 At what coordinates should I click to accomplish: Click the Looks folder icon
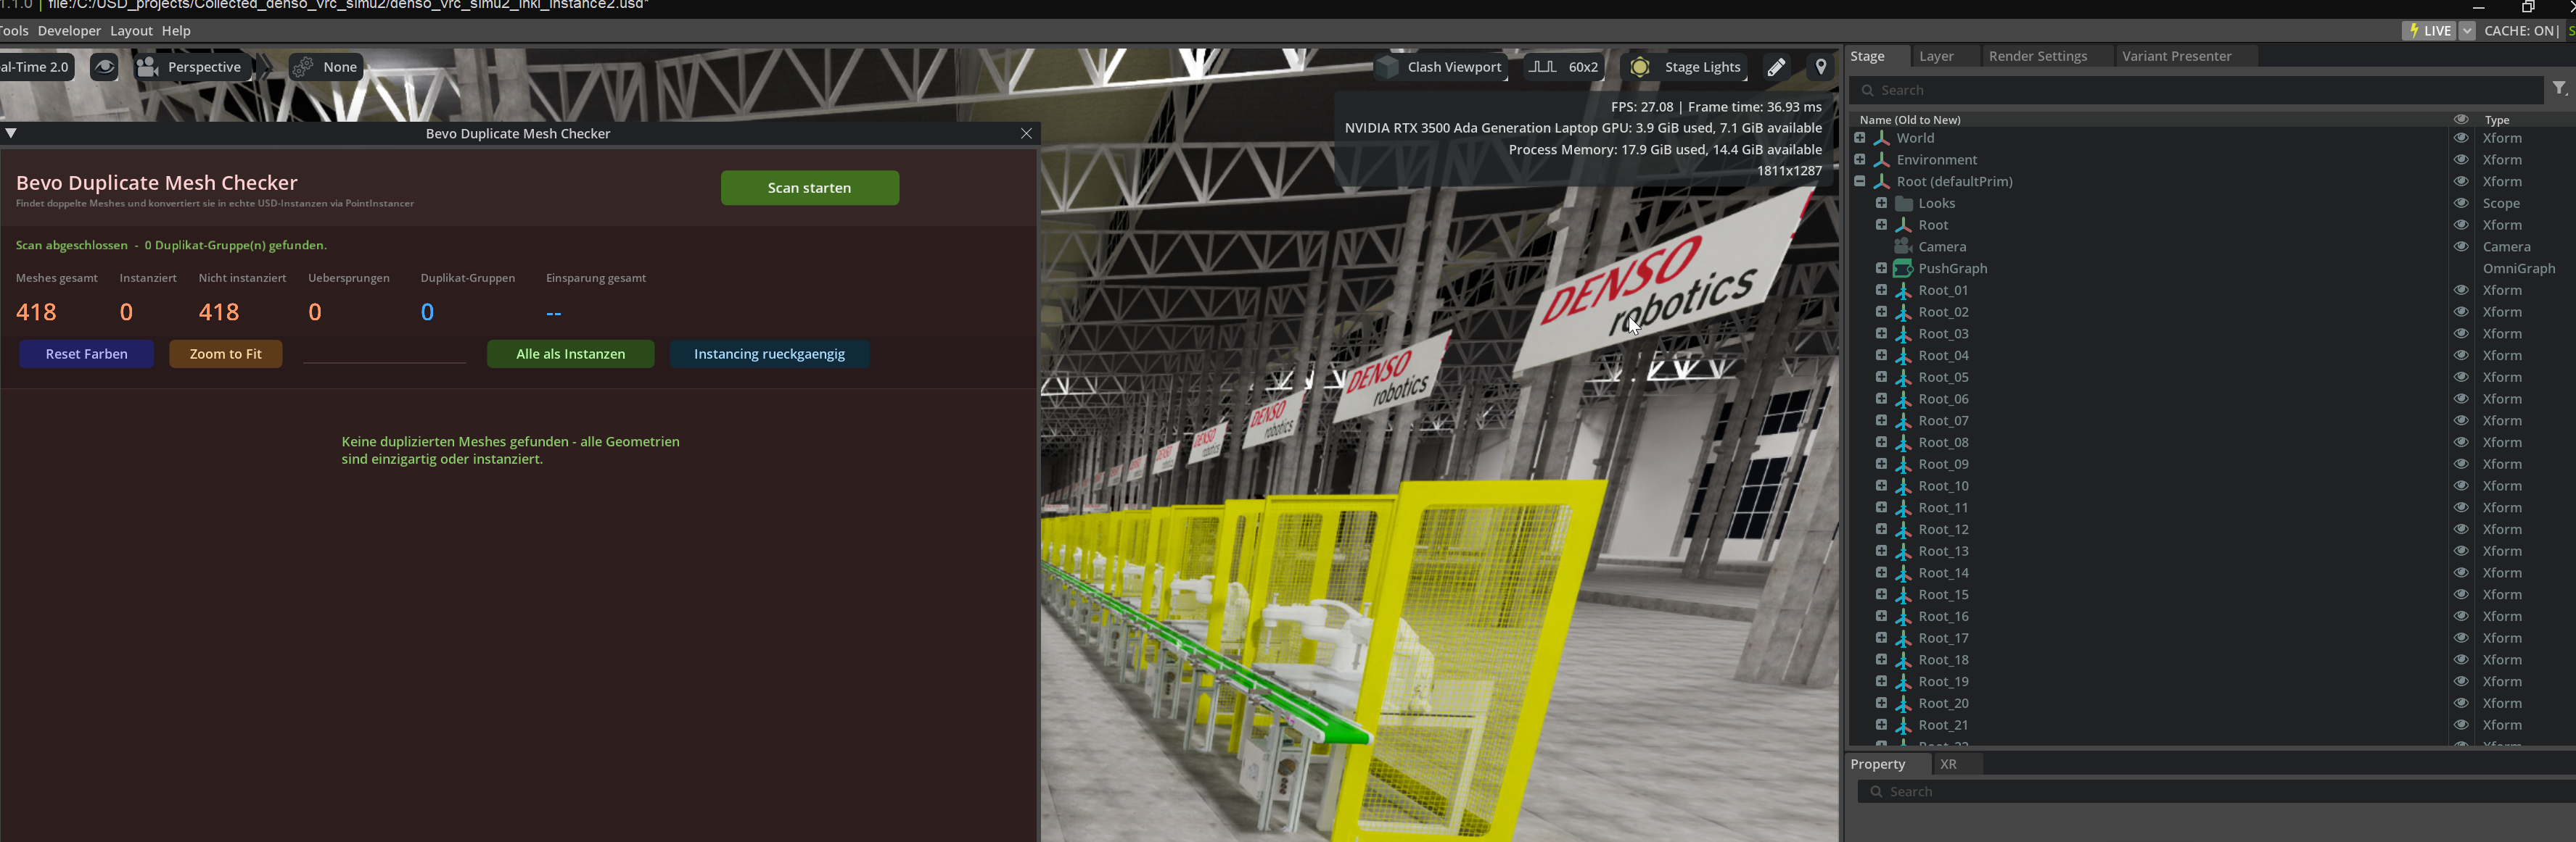[1903, 204]
